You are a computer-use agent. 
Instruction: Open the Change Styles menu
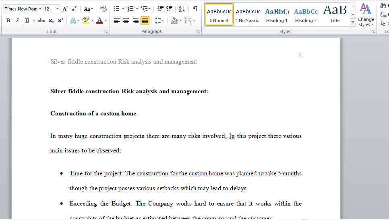point(366,15)
